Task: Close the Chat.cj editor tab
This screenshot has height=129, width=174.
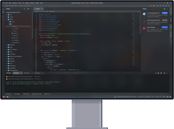Action: (x=42, y=9)
